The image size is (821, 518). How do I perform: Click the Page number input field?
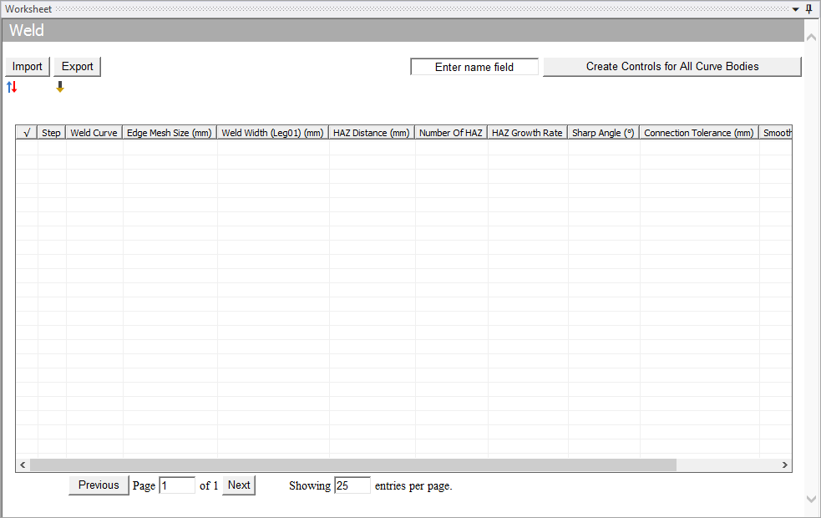click(x=177, y=485)
